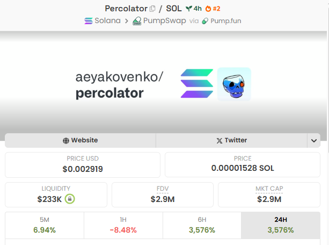Copy the Percolator token address icon

[152, 9]
